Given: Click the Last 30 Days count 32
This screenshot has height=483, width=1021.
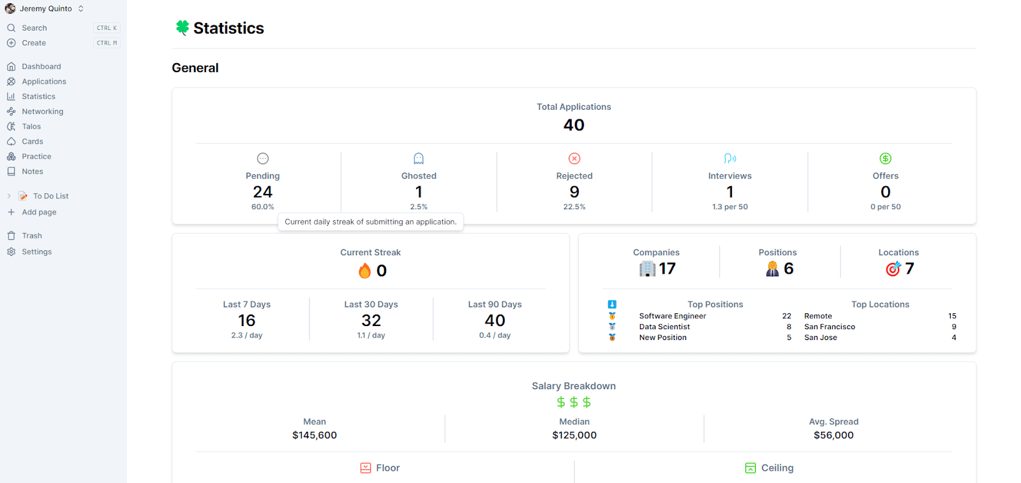Looking at the screenshot, I should (x=371, y=320).
